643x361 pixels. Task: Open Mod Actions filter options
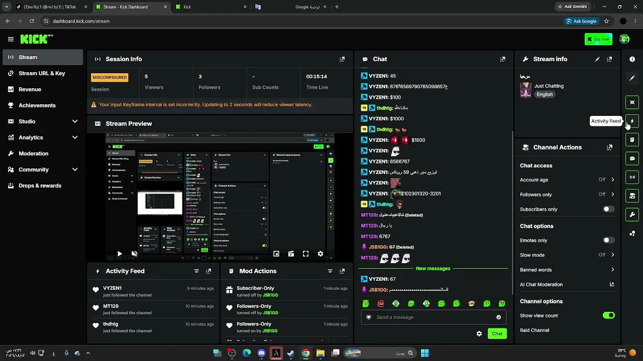tap(330, 271)
